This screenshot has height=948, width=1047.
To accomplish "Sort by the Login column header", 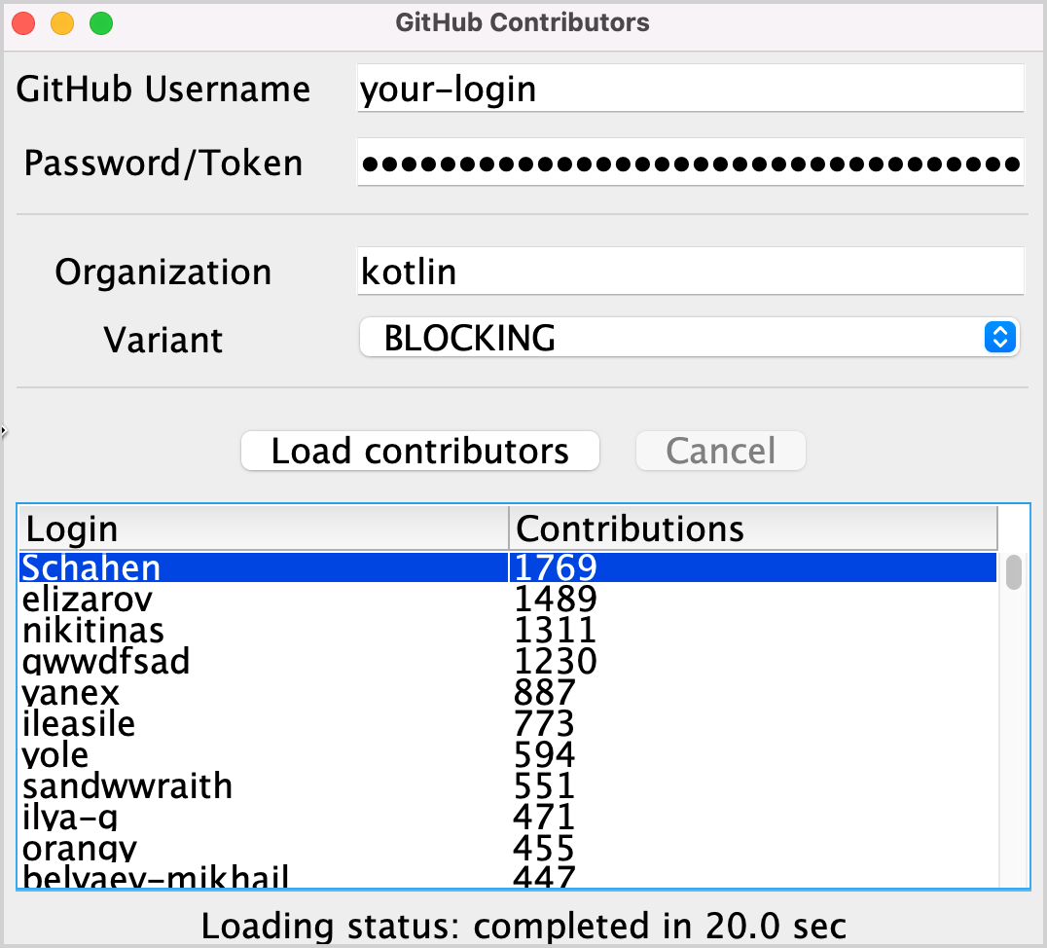I will (264, 529).
